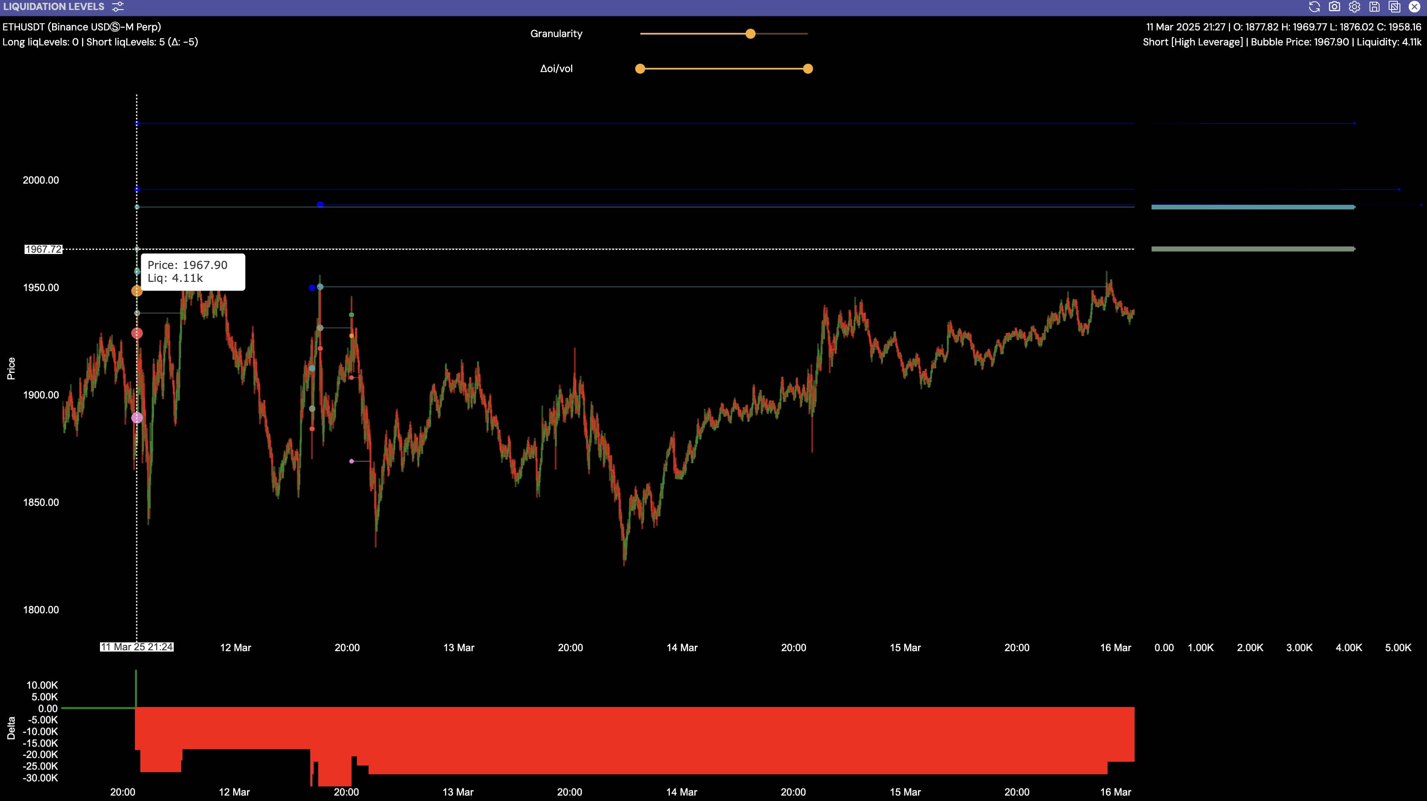Click the ETHUSDT Binance USDⓈ-M Perp symbol label
This screenshot has height=801, width=1427.
82,27
